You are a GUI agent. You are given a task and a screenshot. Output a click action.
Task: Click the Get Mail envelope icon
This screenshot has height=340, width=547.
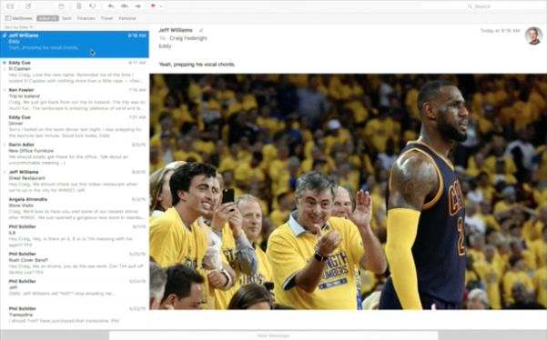point(10,6)
